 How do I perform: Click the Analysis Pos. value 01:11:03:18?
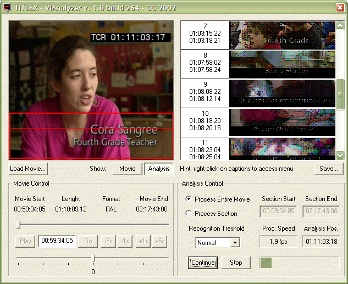pos(321,242)
